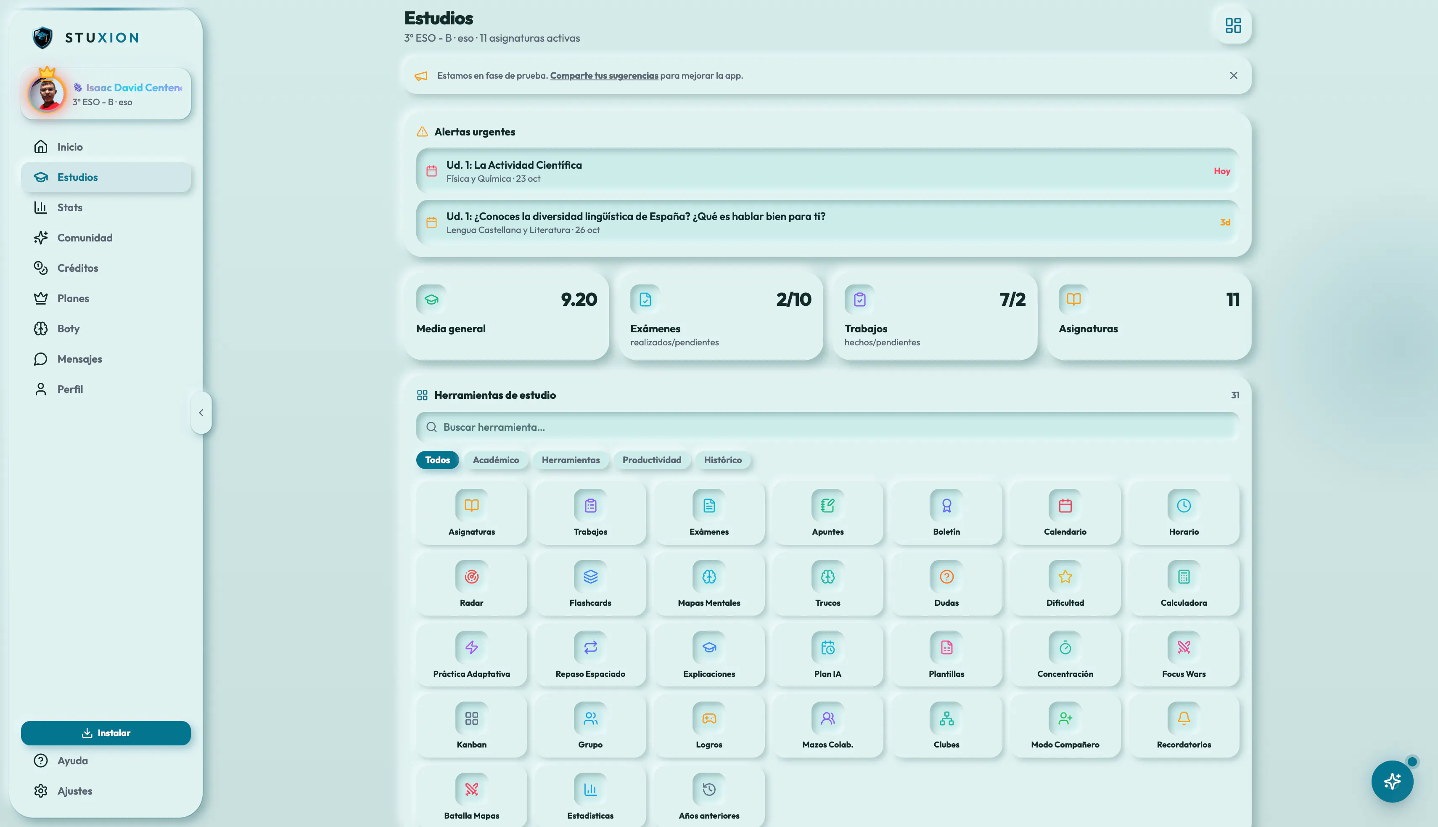Click the Instalar button
Image resolution: width=1438 pixels, height=827 pixels.
106,733
